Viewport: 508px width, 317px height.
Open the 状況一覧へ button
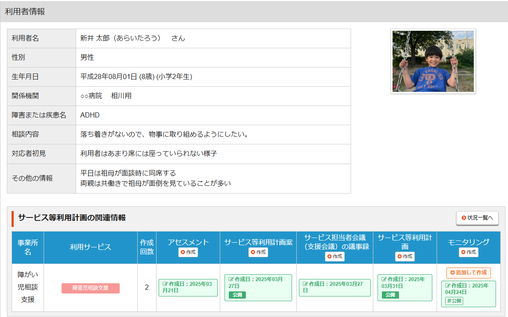click(x=477, y=218)
